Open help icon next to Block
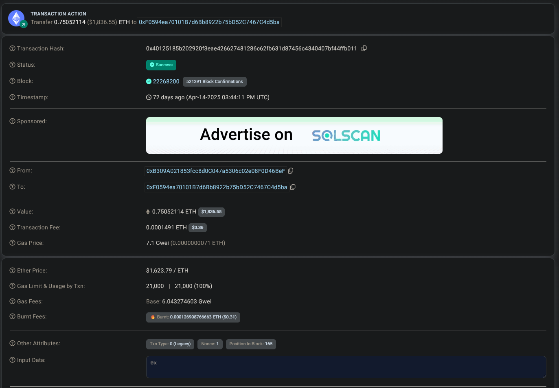Image resolution: width=559 pixels, height=388 pixels. click(x=12, y=81)
